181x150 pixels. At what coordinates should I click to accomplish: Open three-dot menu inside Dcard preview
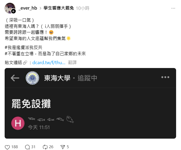[165, 77]
